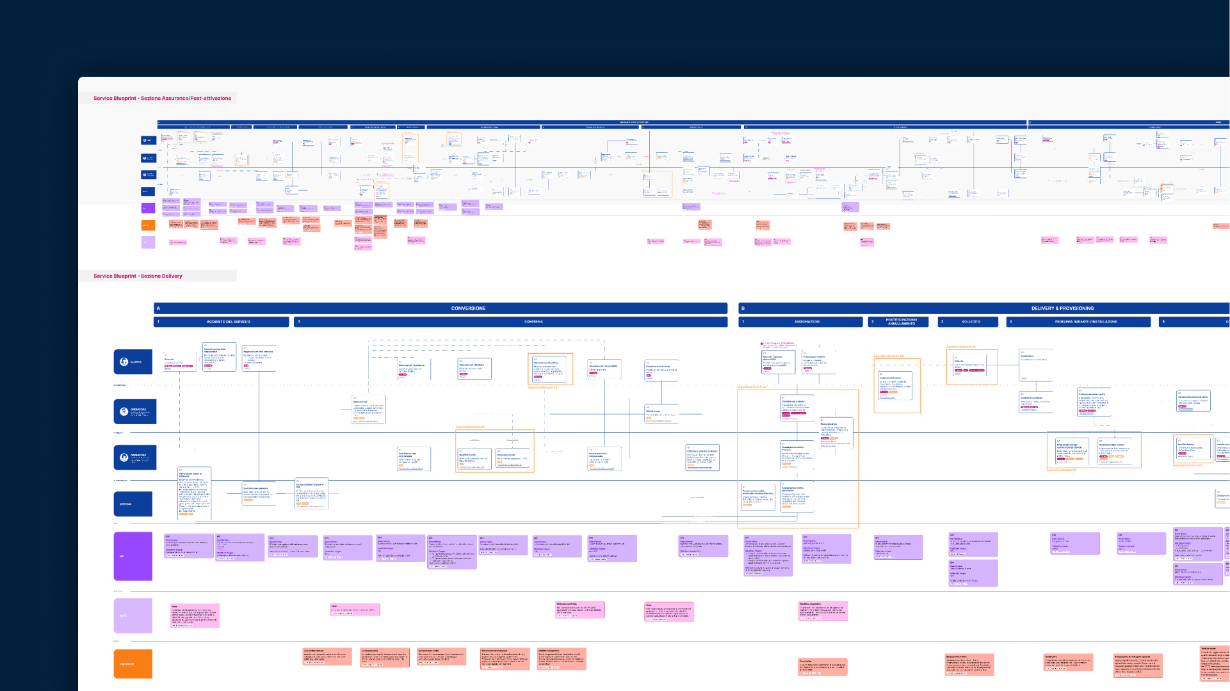Click the Cliente lane globe icon

tap(124, 361)
